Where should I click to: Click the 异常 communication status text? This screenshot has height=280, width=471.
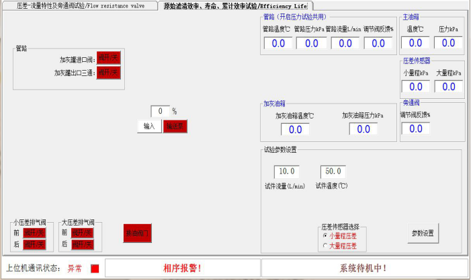75,269
